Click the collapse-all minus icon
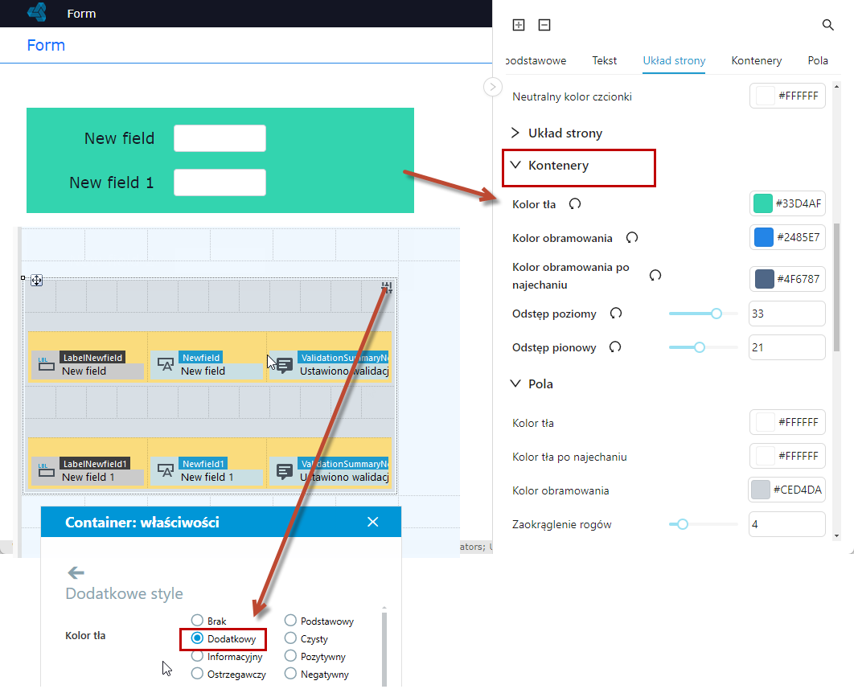The image size is (854, 689). coord(544,25)
